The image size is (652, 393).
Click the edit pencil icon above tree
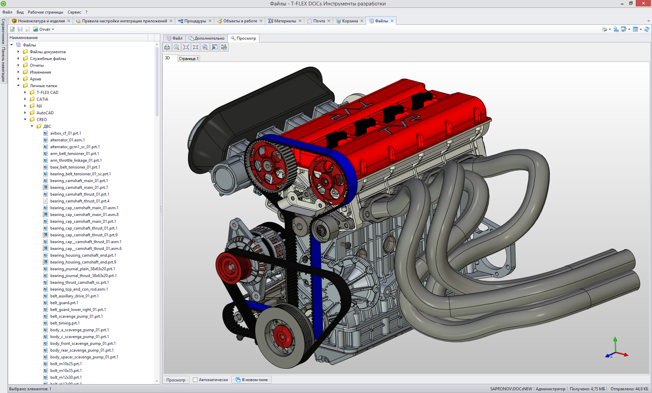coord(13,30)
